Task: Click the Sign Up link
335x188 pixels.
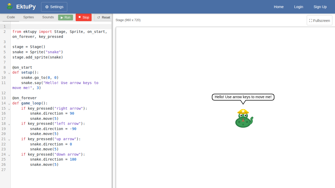Action: coord(320,7)
